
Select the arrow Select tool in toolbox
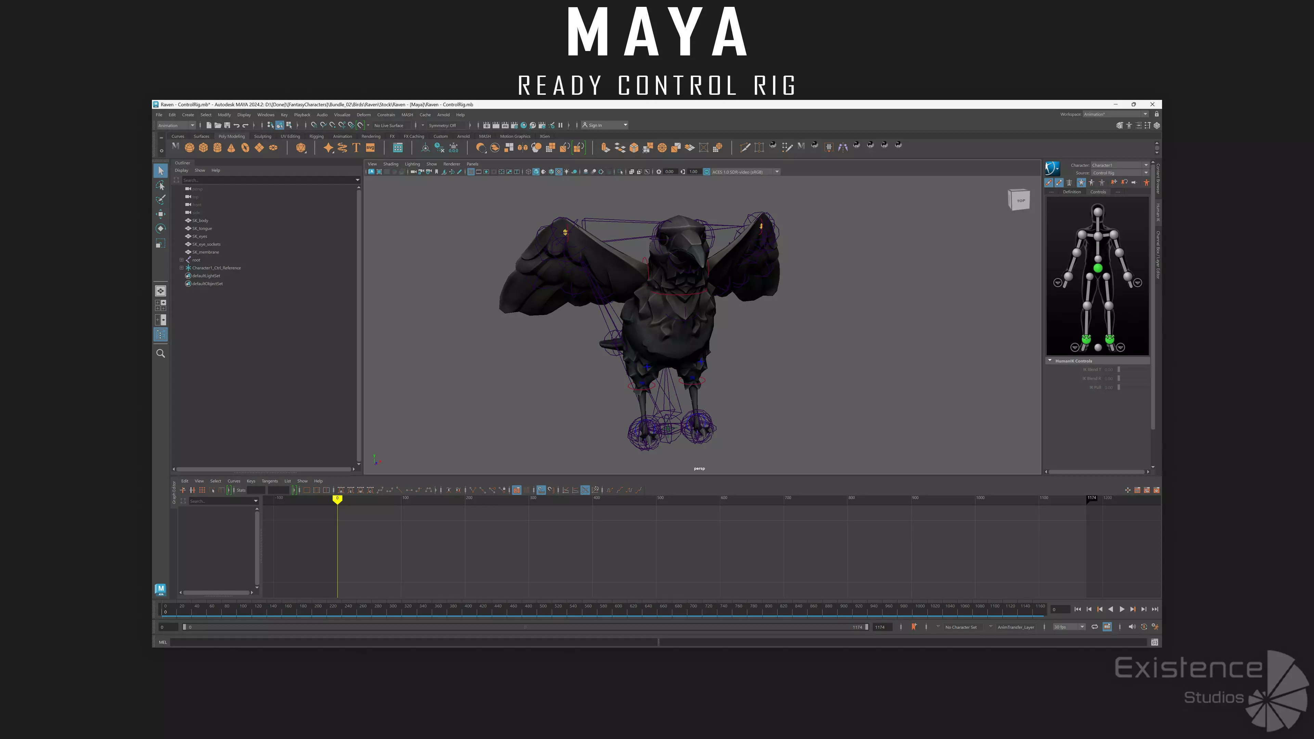(161, 171)
